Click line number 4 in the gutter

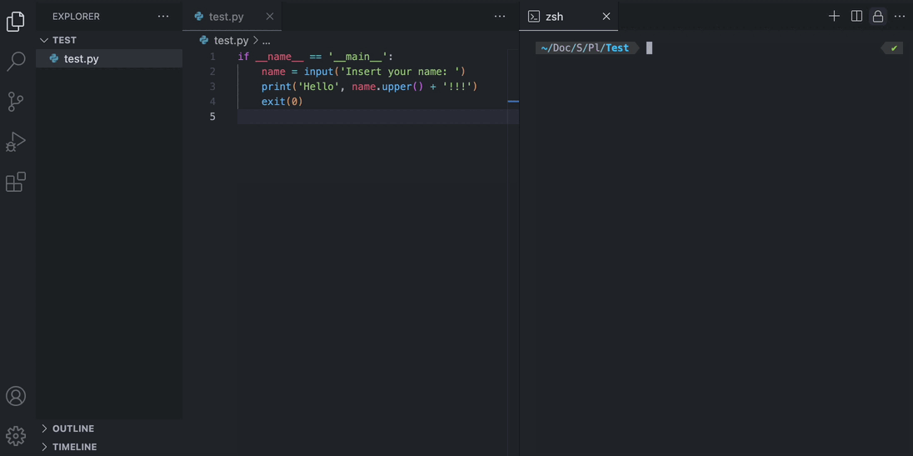pos(212,102)
